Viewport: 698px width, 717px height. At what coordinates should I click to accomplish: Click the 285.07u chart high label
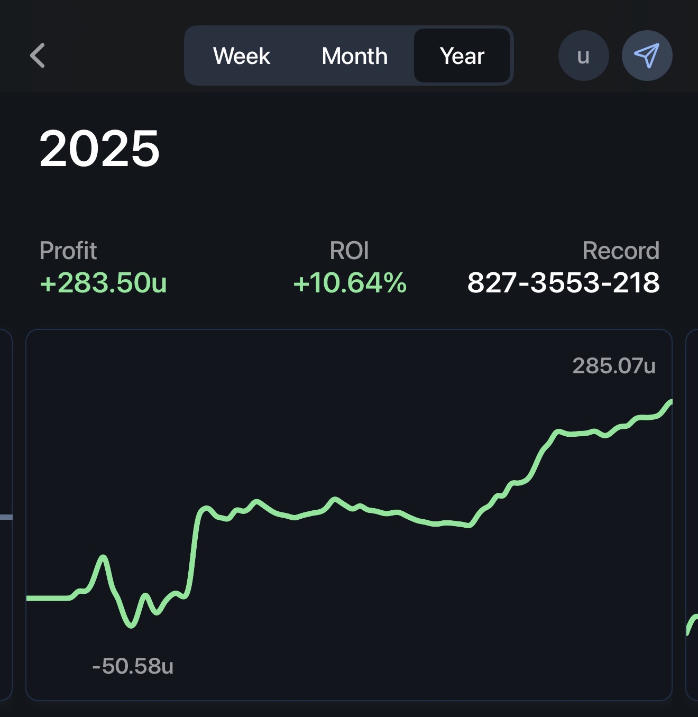[614, 366]
